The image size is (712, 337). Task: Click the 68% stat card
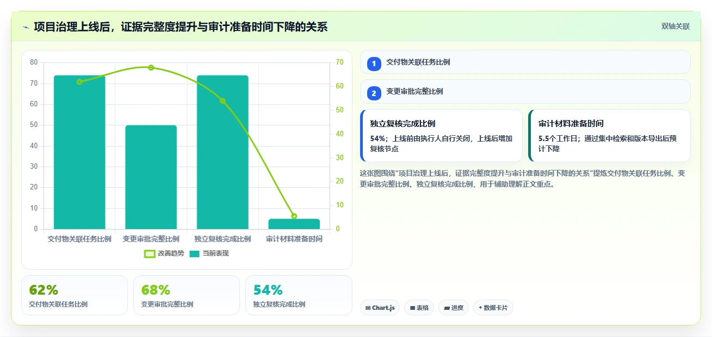tap(187, 295)
